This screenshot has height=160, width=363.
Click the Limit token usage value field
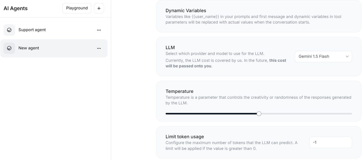[330, 142]
